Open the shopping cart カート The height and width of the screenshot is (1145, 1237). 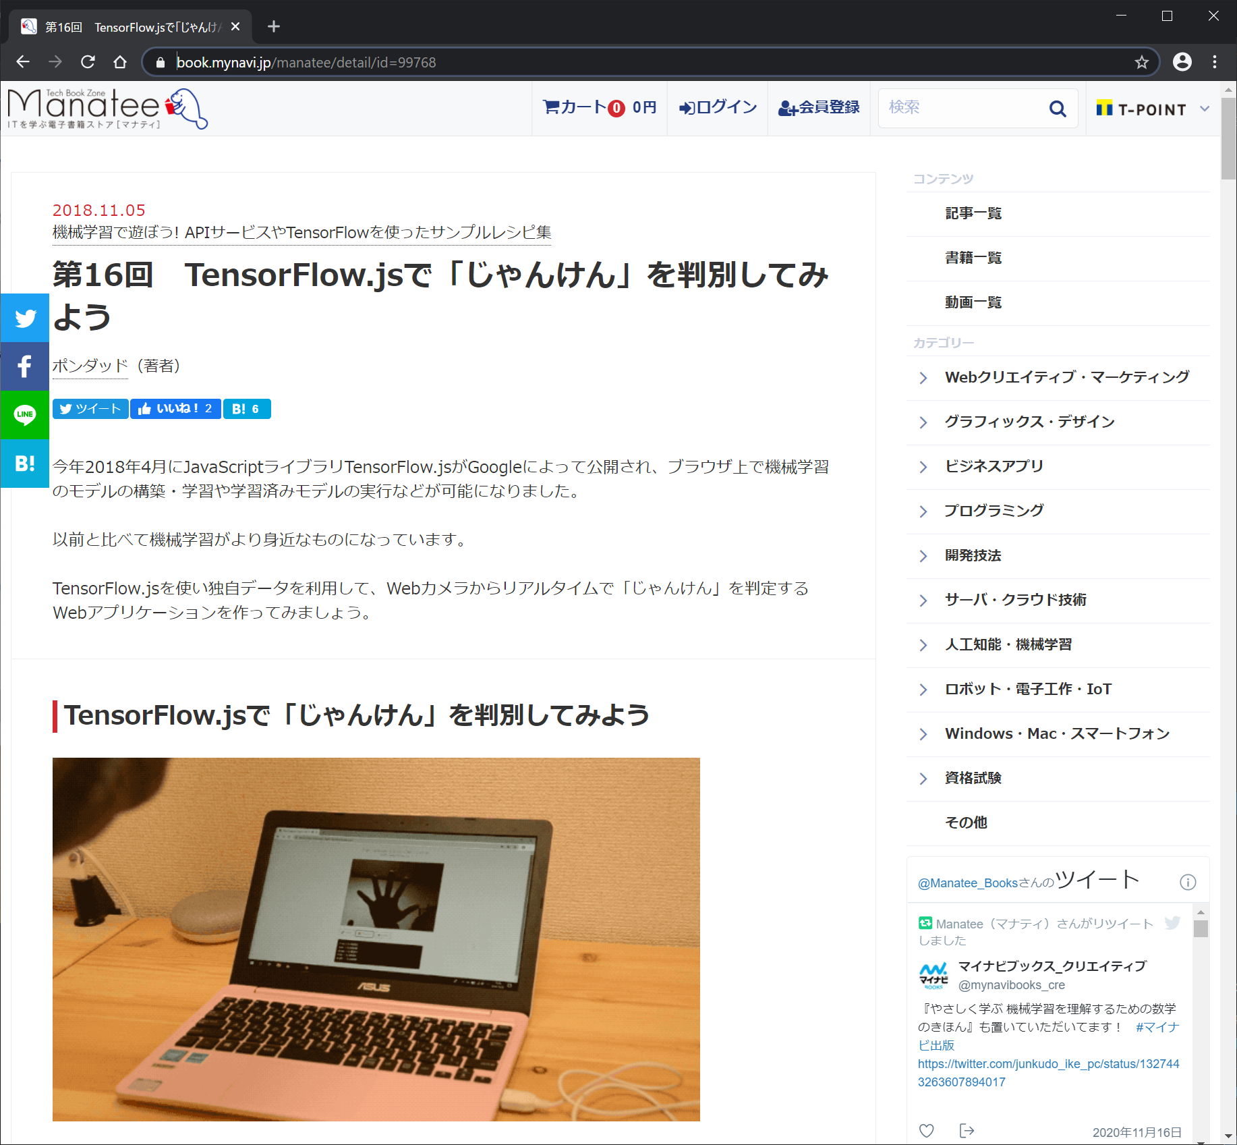(x=600, y=107)
